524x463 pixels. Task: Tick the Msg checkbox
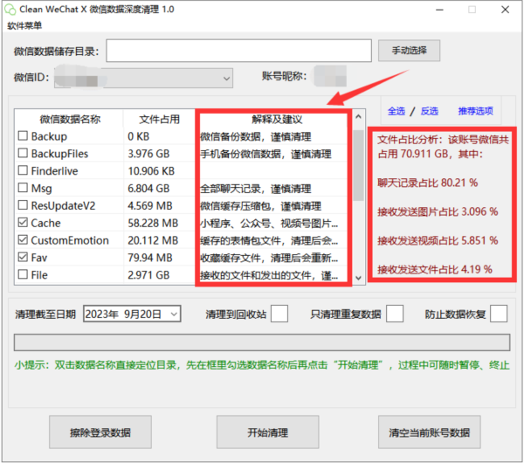pos(23,189)
